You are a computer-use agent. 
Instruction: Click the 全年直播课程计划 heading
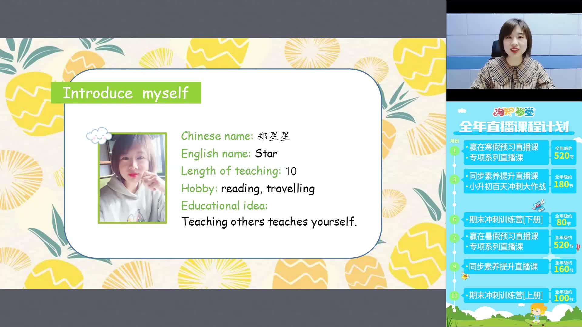point(514,127)
